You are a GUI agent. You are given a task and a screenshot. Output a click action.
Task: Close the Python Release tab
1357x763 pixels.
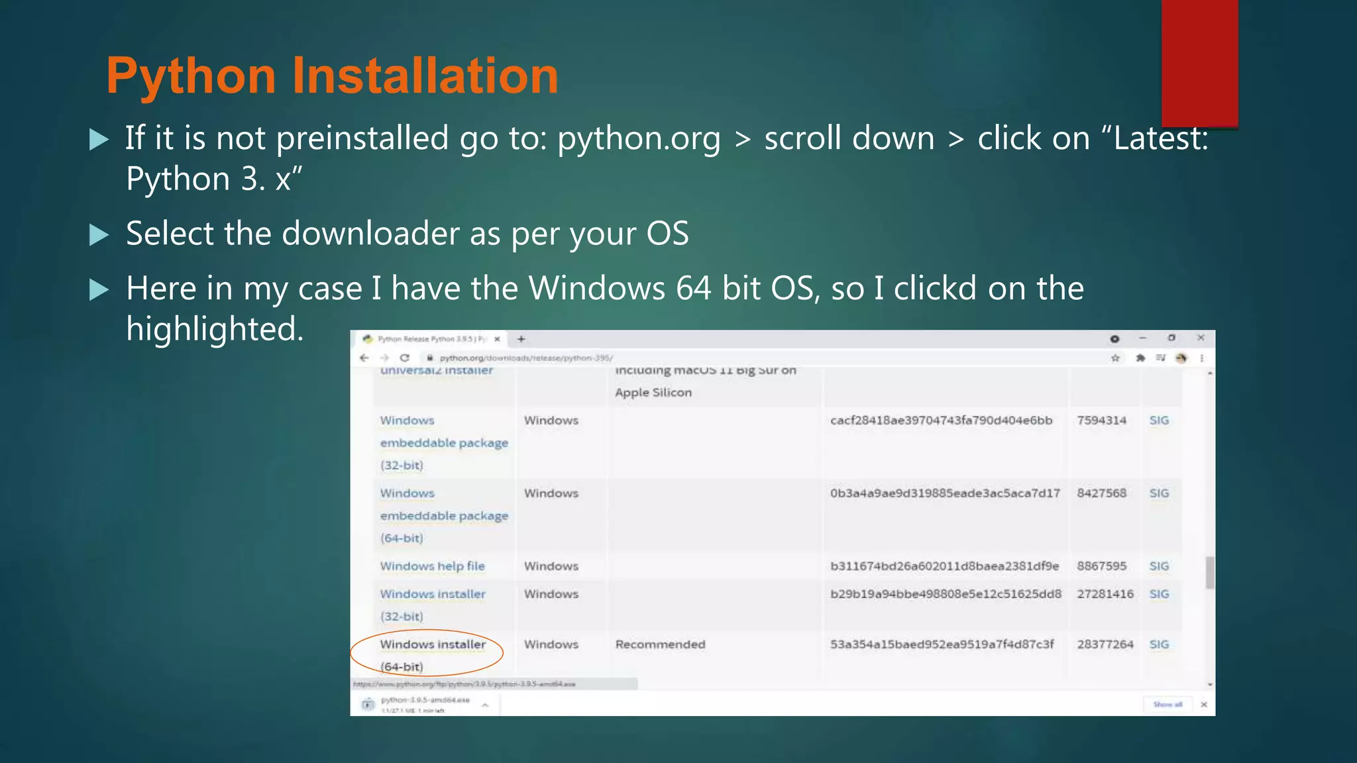[x=497, y=339]
